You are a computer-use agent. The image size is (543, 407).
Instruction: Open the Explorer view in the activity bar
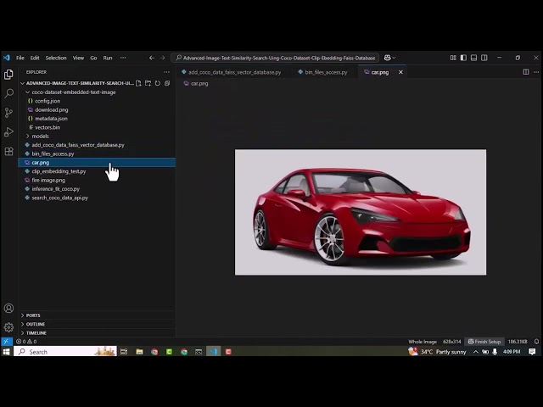click(8, 75)
